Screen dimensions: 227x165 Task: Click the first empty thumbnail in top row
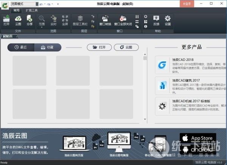click(x=30, y=71)
